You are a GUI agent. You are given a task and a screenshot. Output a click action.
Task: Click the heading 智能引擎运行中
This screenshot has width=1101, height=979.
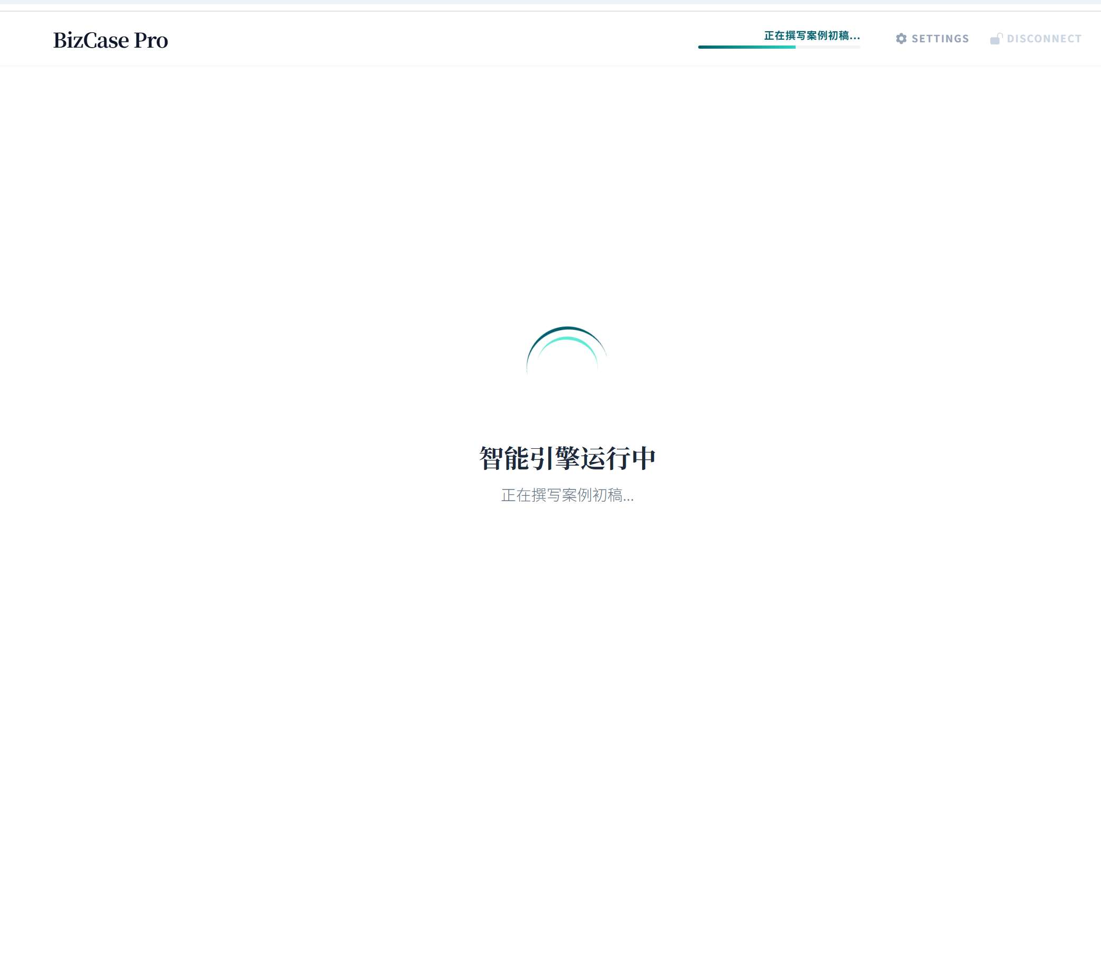[x=567, y=458]
